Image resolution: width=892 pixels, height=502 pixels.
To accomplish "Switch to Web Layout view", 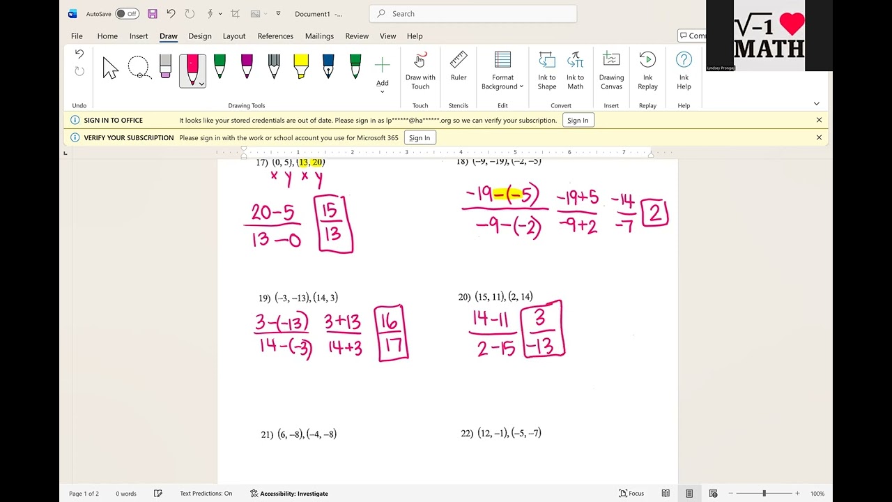I will click(713, 494).
